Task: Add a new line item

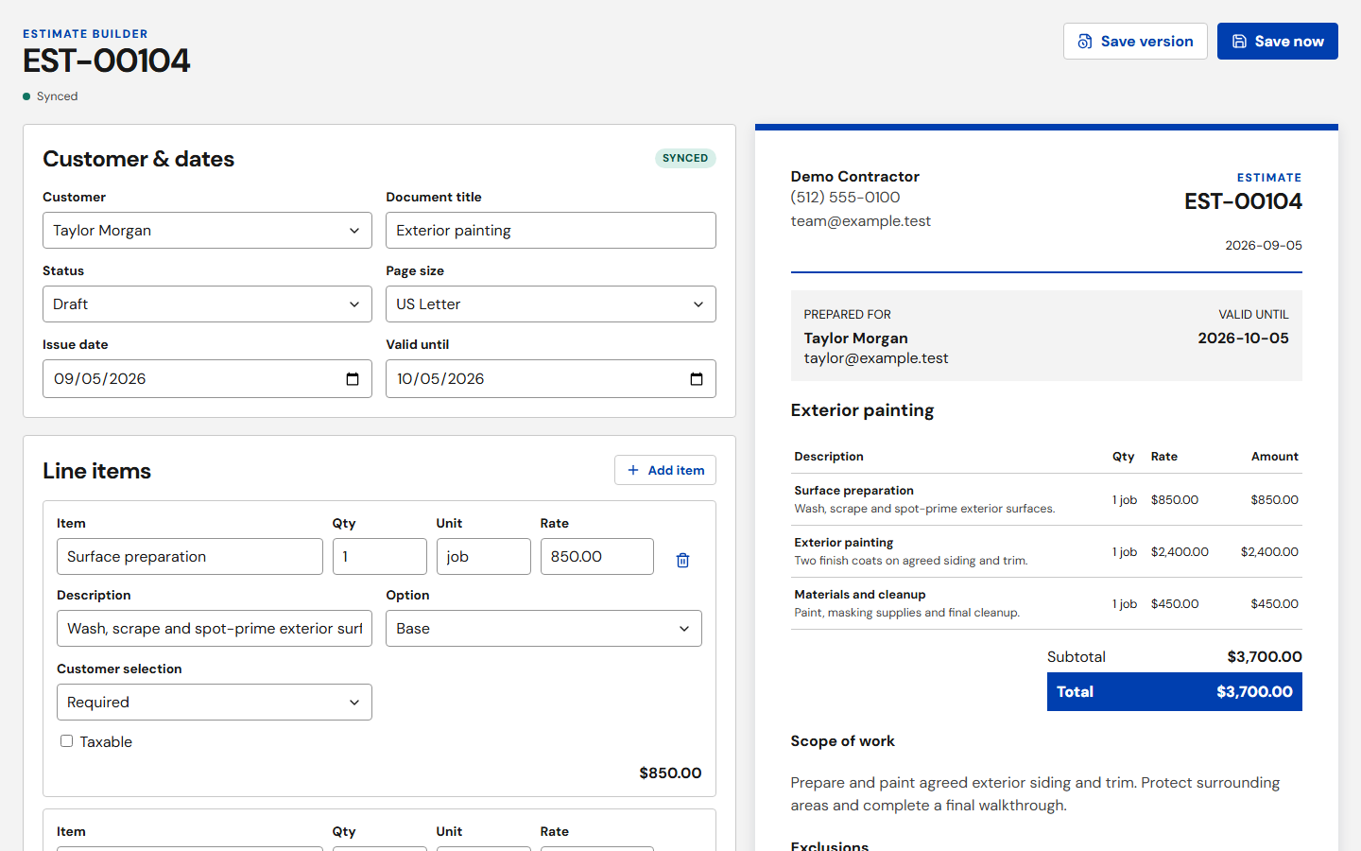Action: 665,470
